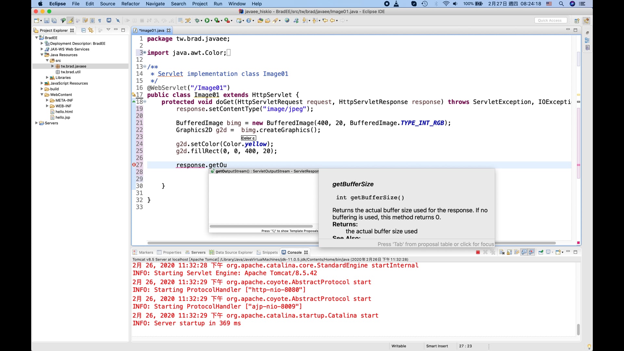Stop the running Tomcat server in Console
The height and width of the screenshot is (351, 624).
click(477, 252)
